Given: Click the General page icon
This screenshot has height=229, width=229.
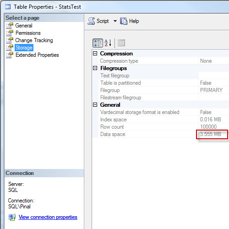Looking at the screenshot, I should click(x=10, y=26).
